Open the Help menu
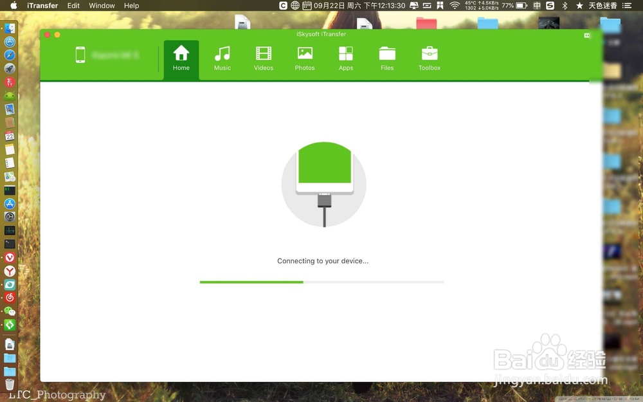Viewport: 643px width, 402px height. point(131,6)
